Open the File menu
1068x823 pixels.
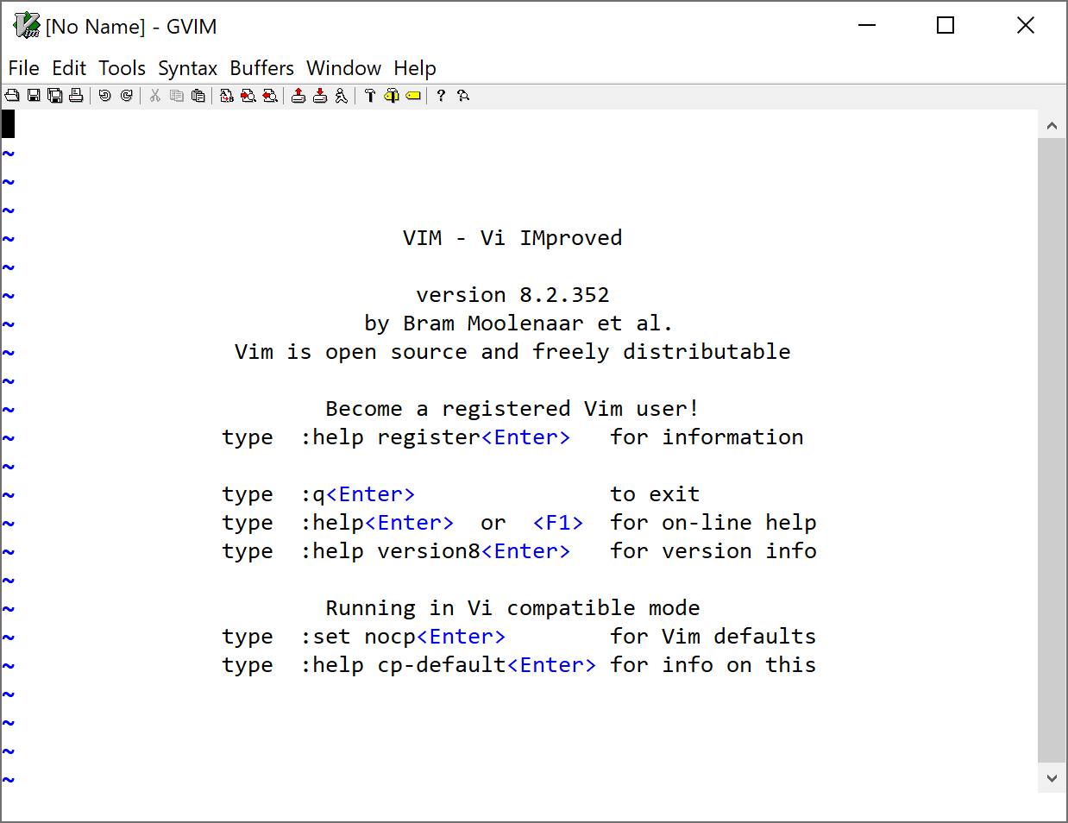[23, 68]
